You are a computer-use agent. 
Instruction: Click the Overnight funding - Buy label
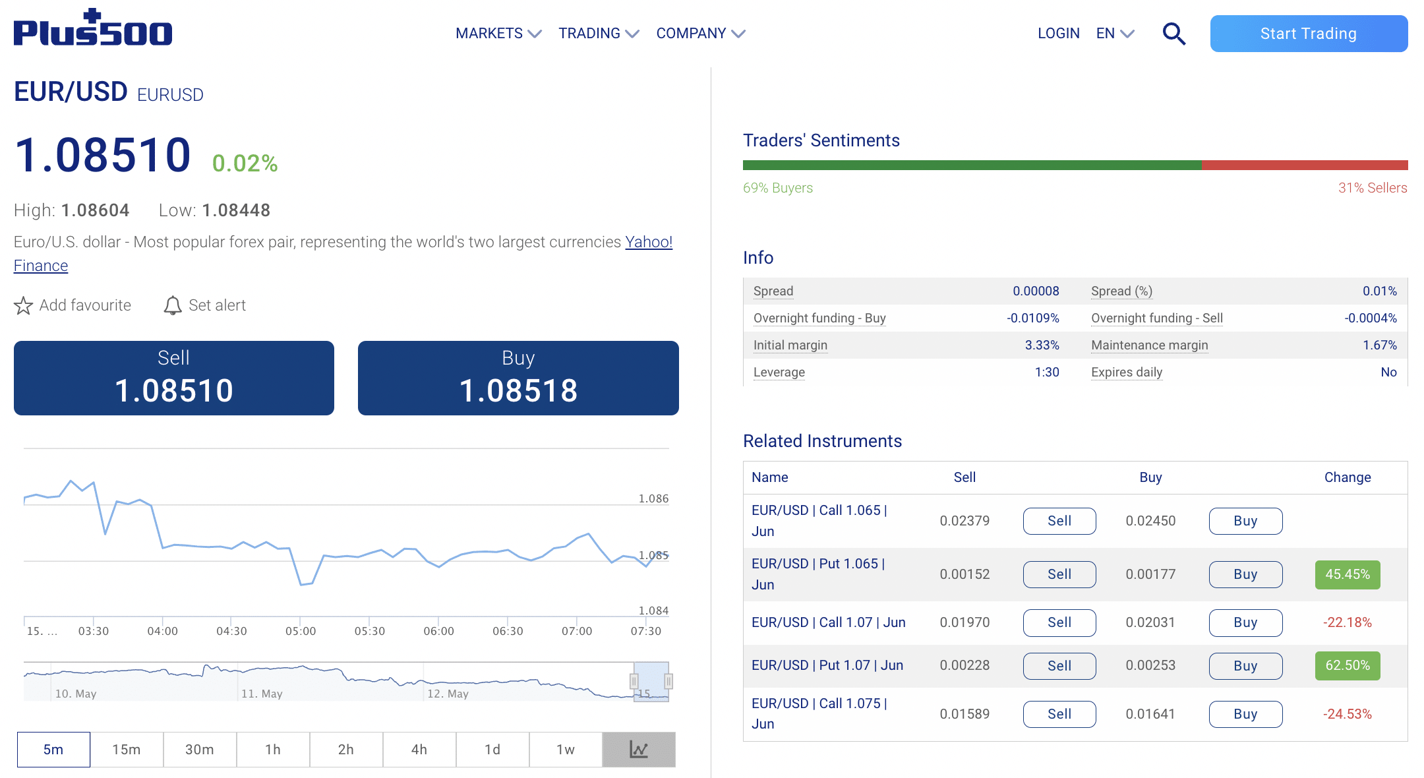819,318
